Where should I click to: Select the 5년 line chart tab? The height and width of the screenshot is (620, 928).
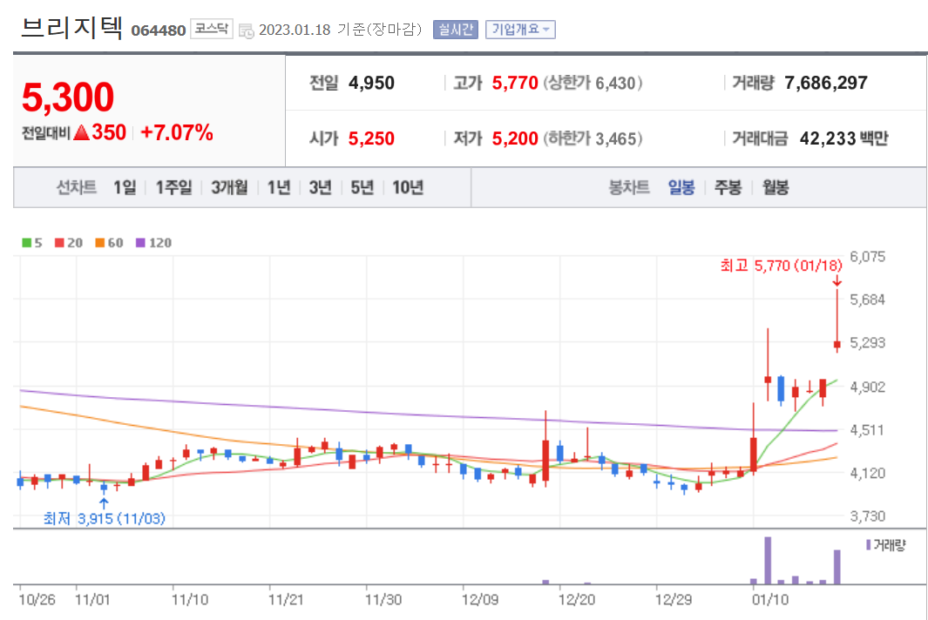[362, 187]
